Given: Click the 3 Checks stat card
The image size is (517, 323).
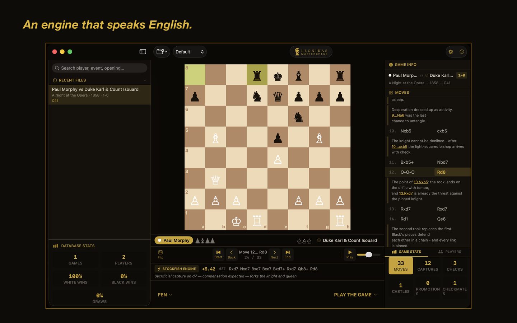Looking at the screenshot, I should [455, 266].
